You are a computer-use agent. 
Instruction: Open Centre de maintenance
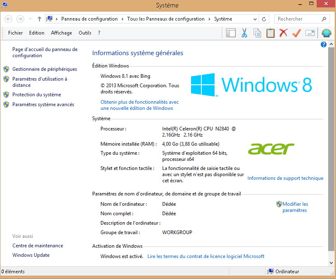(38, 246)
